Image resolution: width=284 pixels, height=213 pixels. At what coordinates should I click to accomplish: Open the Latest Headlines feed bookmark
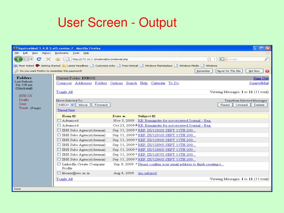point(75,65)
